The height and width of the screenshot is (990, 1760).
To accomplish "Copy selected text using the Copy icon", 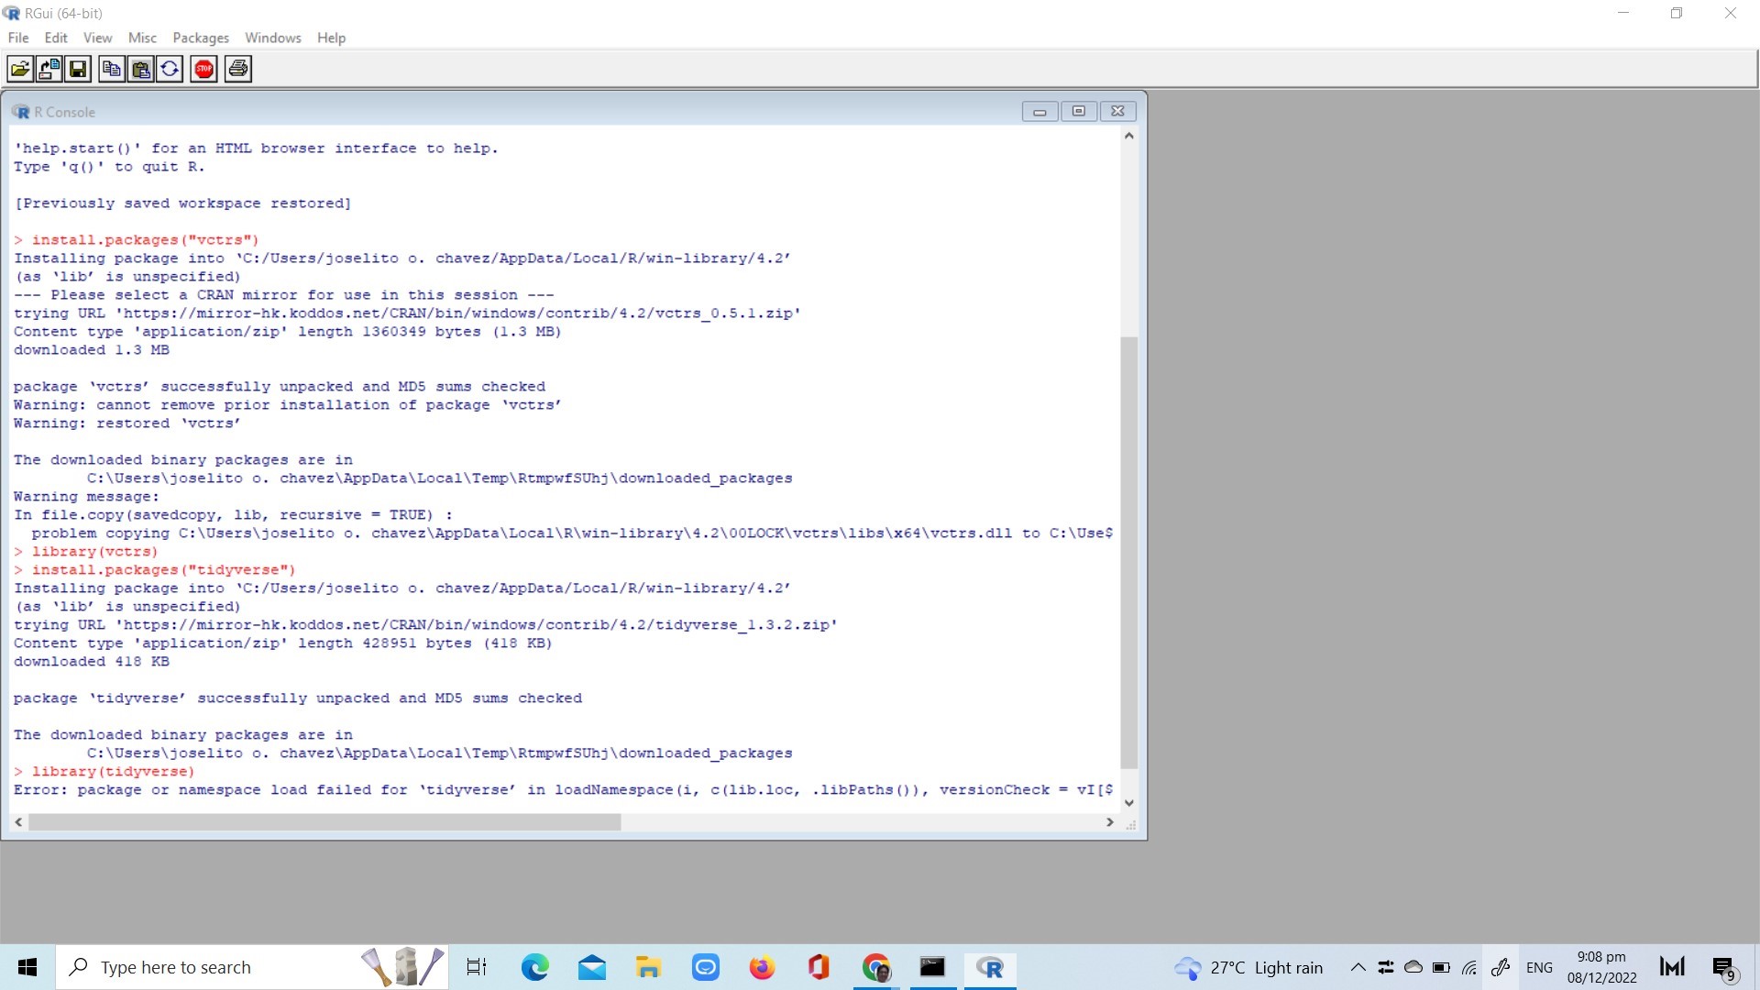I will [x=110, y=69].
